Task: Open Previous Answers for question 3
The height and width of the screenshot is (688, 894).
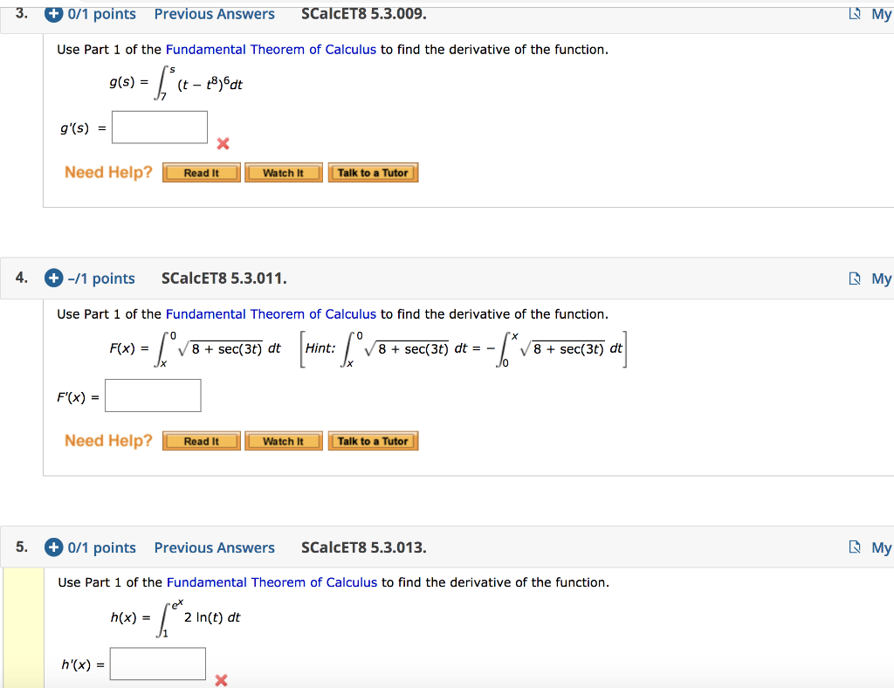Action: (x=214, y=14)
